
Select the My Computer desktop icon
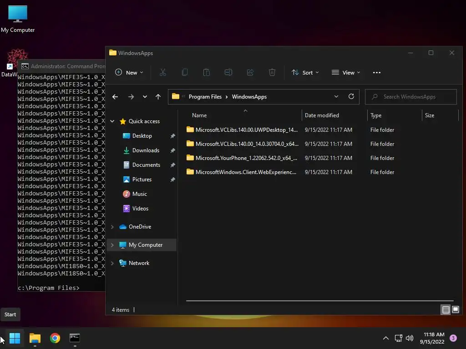click(x=18, y=19)
